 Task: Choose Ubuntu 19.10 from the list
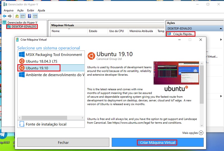coord(51,68)
